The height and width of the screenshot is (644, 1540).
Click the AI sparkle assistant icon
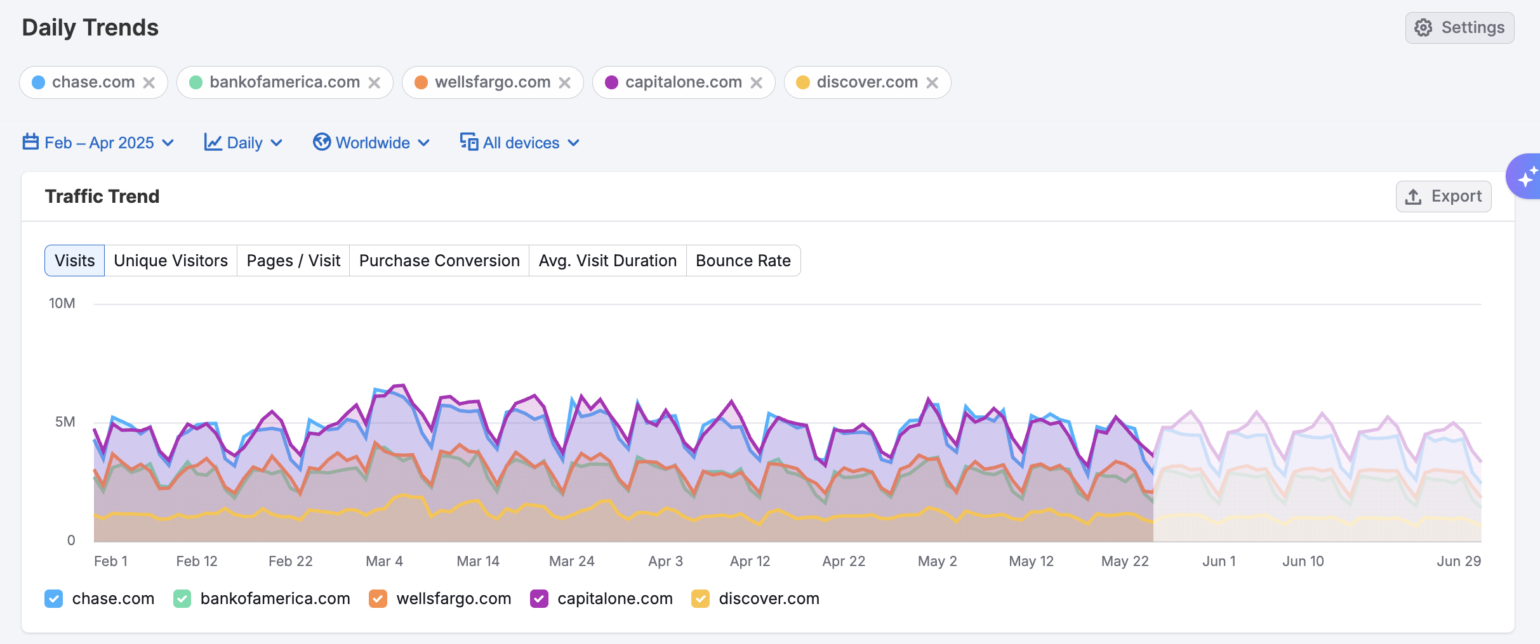[1526, 177]
